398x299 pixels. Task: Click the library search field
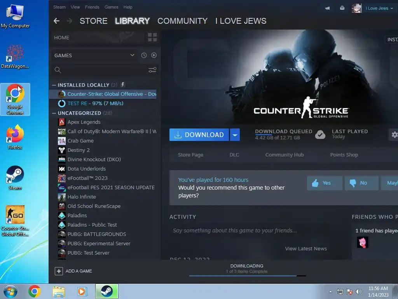coord(104,70)
